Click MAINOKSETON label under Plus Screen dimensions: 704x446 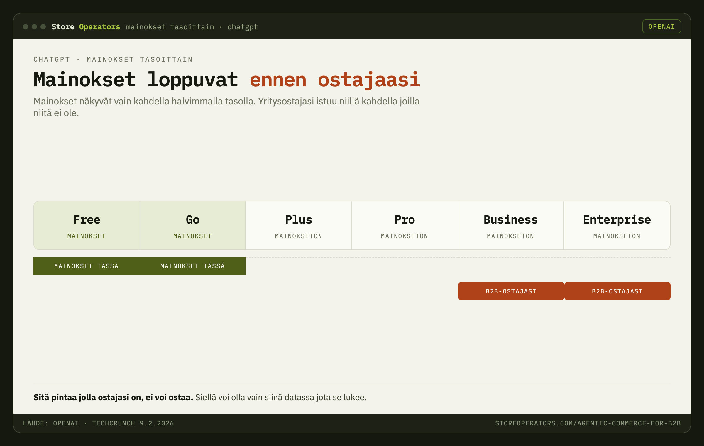299,236
